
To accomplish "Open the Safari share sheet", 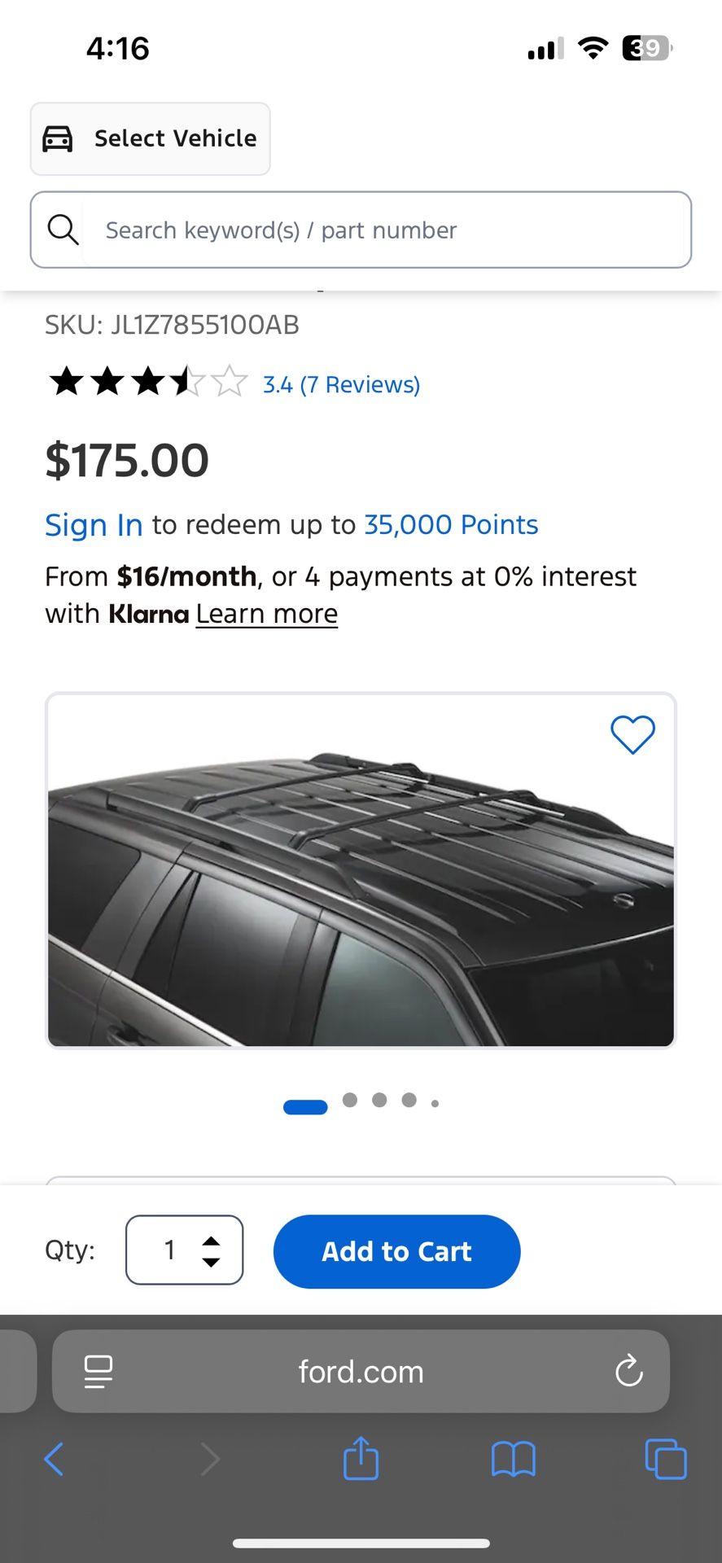I will pos(361,1458).
